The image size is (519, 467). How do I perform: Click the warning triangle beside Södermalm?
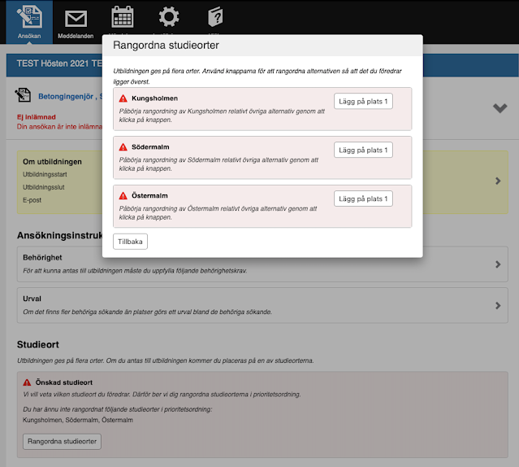click(123, 147)
